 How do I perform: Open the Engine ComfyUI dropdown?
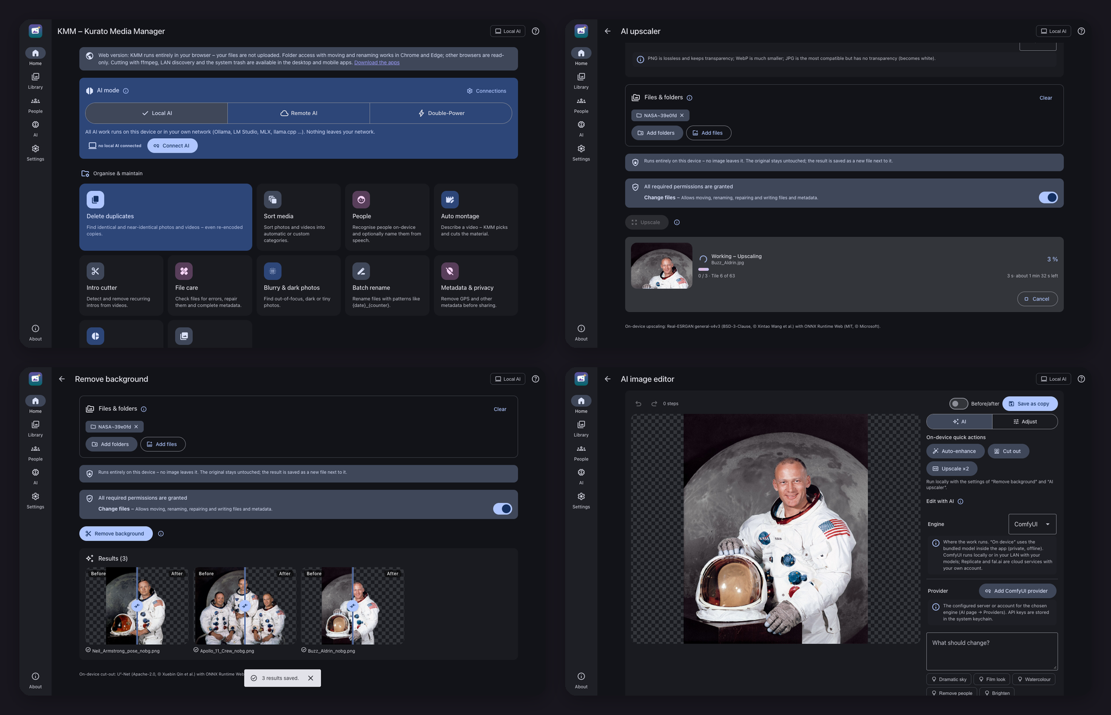pos(1032,524)
